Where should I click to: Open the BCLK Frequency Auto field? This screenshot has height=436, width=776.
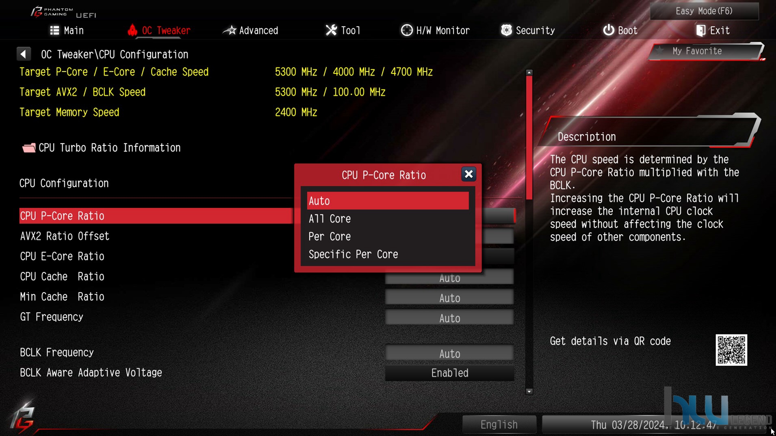click(x=449, y=354)
